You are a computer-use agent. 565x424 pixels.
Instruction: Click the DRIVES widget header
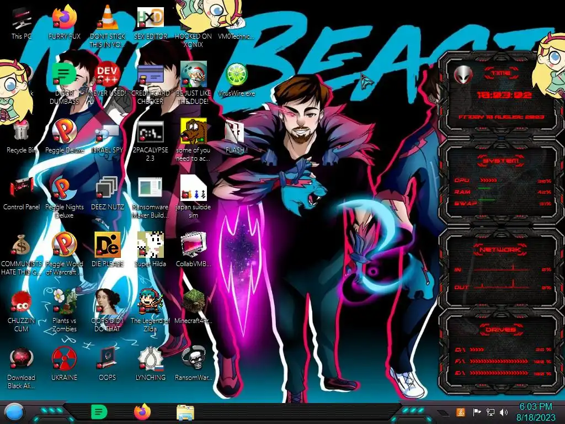click(x=500, y=330)
